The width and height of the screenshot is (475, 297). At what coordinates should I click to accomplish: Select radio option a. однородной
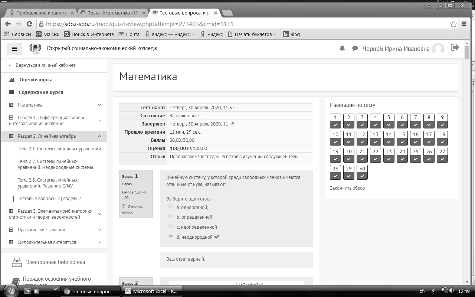[x=171, y=206]
